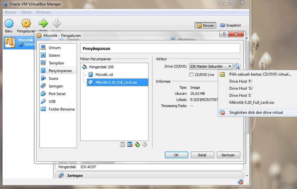Click the Snapshot button
Screen dimensions: 297x189
coord(231,25)
